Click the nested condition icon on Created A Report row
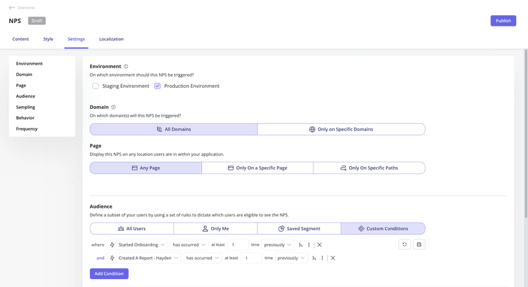The height and width of the screenshot is (287, 528). pos(314,258)
